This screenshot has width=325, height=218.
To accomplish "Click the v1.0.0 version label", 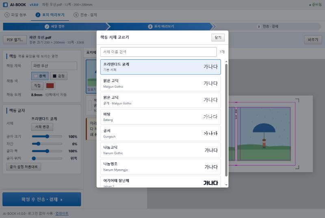I will (34, 4).
